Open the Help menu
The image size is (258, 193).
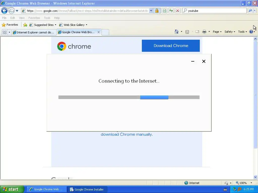[57, 18]
